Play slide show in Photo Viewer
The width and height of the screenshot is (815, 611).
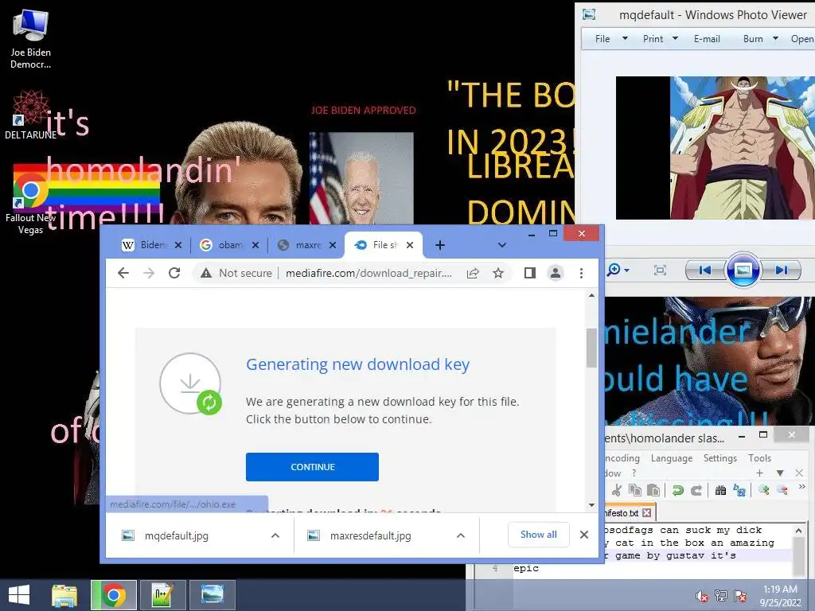point(743,270)
